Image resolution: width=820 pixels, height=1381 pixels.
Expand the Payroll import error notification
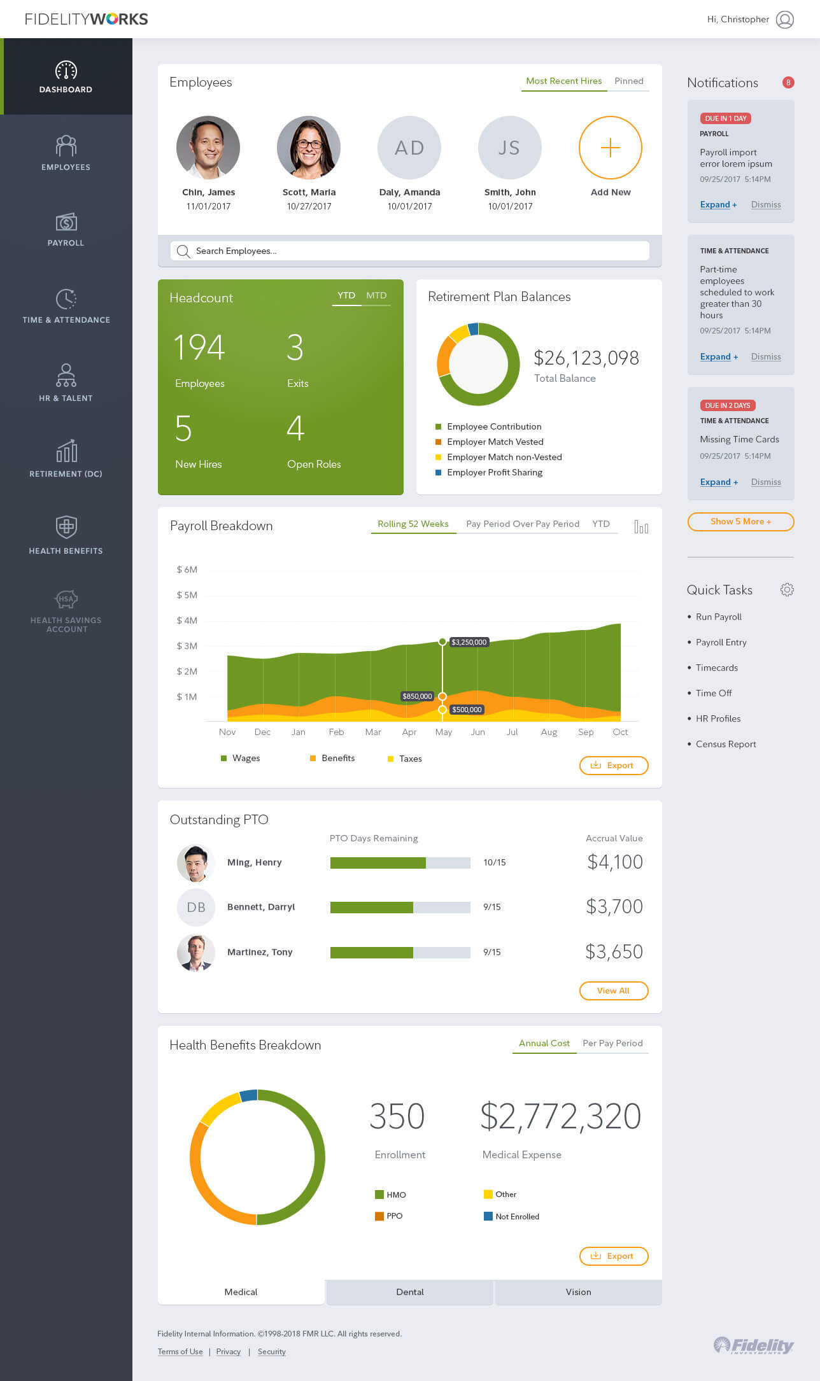(717, 204)
